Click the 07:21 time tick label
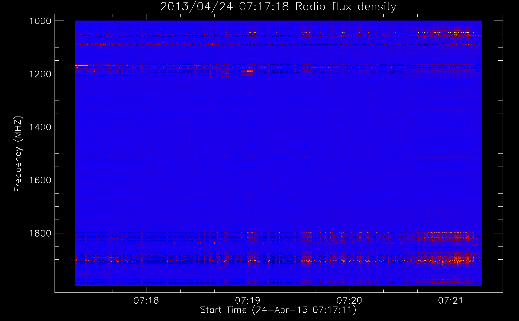The image size is (519, 321). [x=451, y=300]
